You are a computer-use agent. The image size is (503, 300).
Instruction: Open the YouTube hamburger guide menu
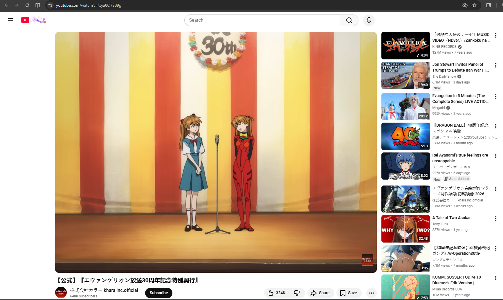(10, 20)
